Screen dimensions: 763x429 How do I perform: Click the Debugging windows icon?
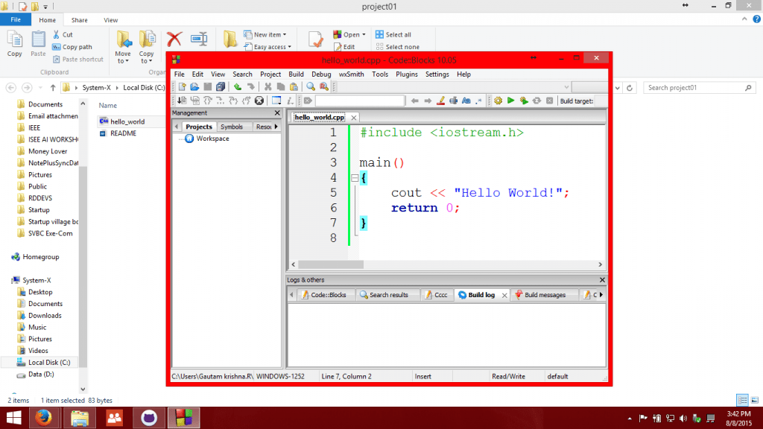[x=276, y=101]
